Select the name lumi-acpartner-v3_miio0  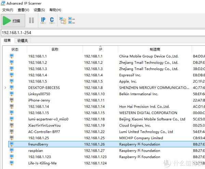pos(48,119)
